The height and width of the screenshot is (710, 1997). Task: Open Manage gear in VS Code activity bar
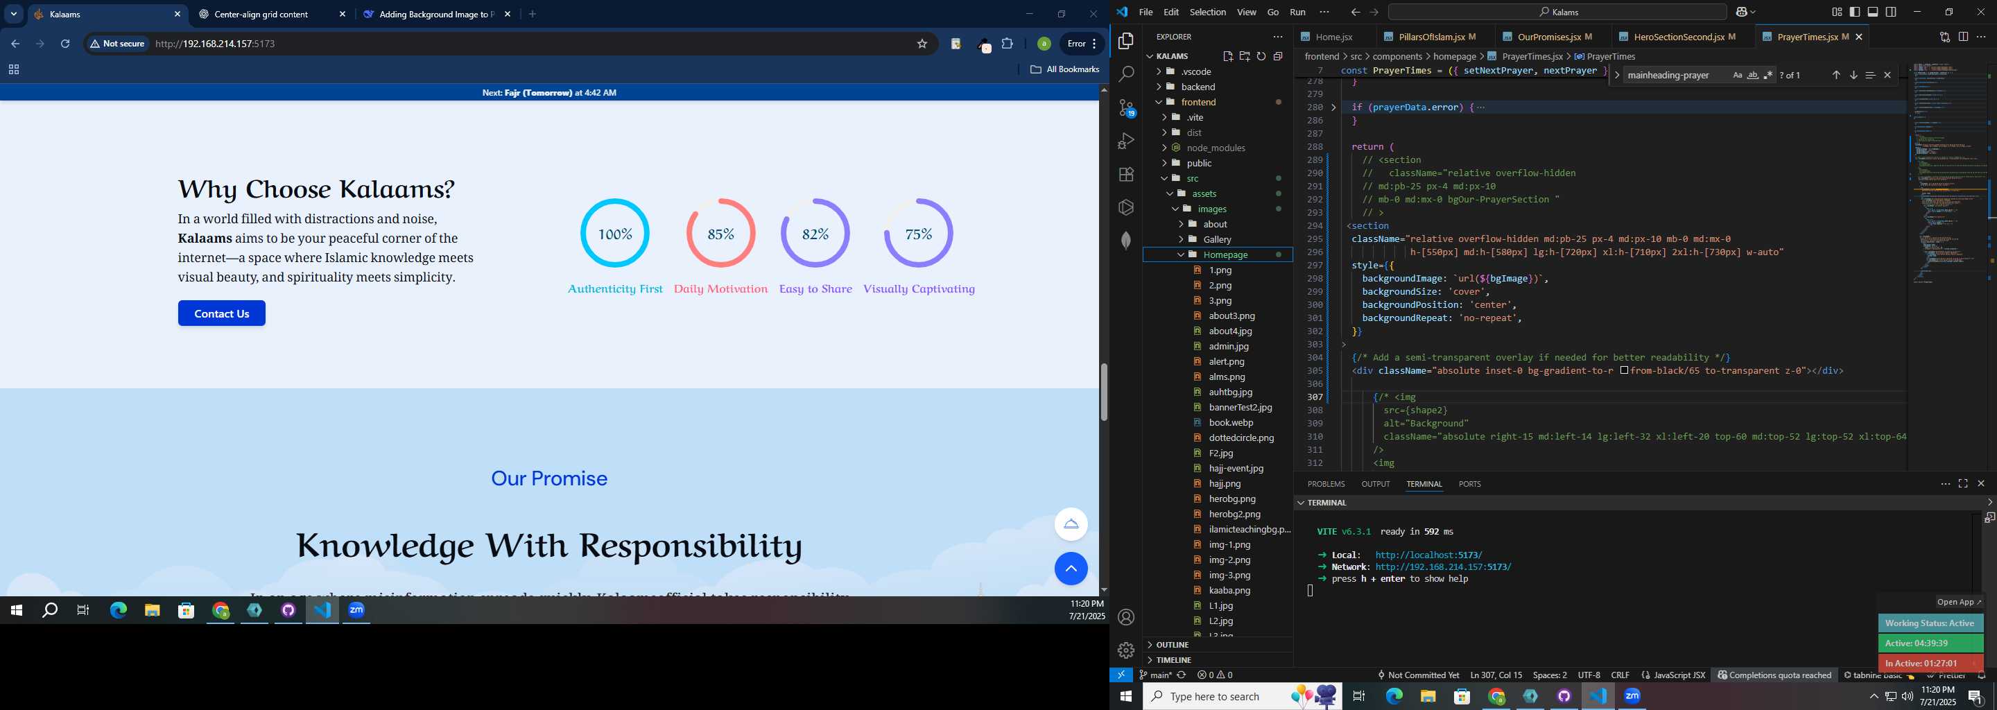[1126, 650]
